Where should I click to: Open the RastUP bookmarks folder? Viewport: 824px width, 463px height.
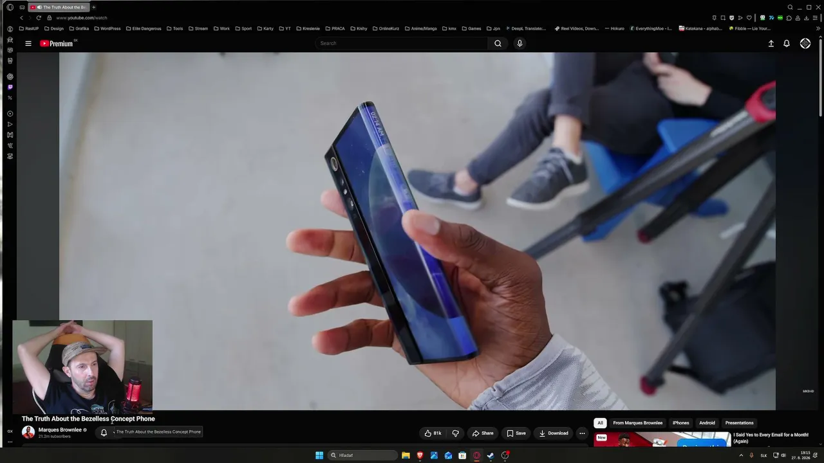point(29,28)
